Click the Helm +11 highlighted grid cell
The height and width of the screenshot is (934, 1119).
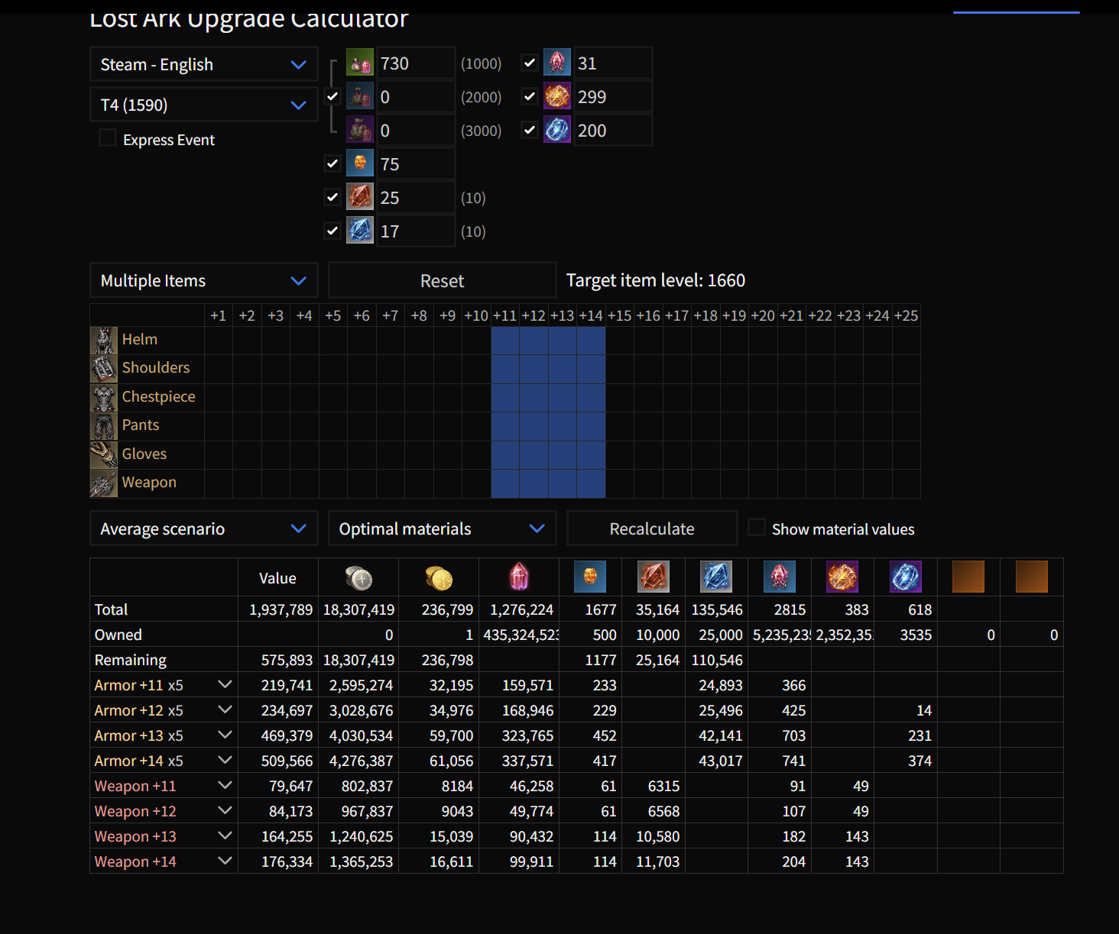pos(505,340)
